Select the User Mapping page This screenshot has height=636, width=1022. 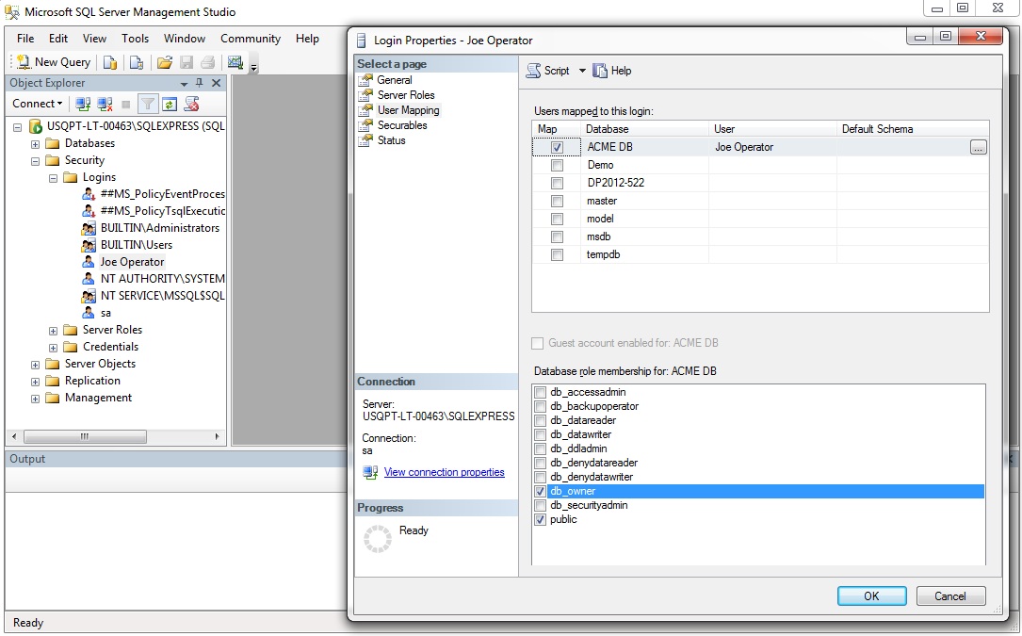pos(407,109)
